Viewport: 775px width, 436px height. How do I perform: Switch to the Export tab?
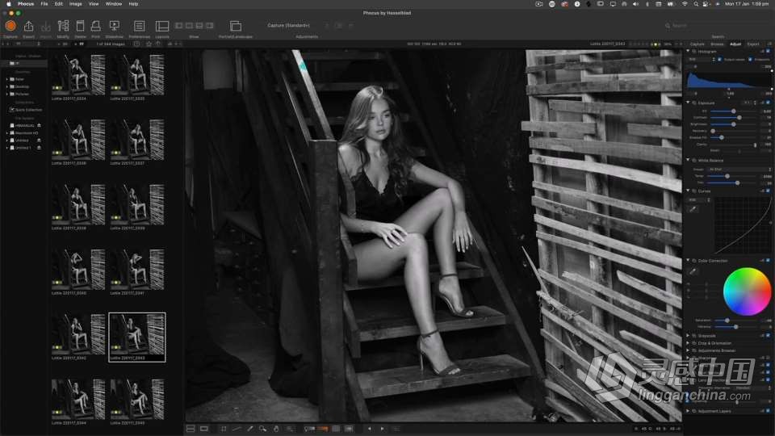(752, 44)
